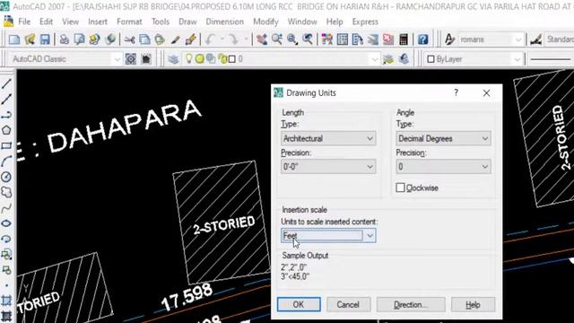This screenshot has width=574, height=323.
Task: Click the Layer Previous icon
Action: coord(404,59)
